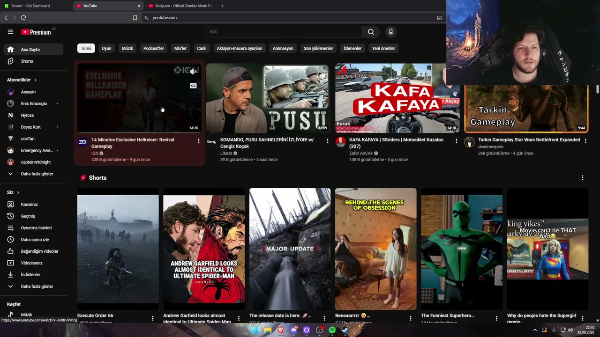The width and height of the screenshot is (600, 337).
Task: Open options menu for Hellraiser: Revival video
Action: (199, 141)
